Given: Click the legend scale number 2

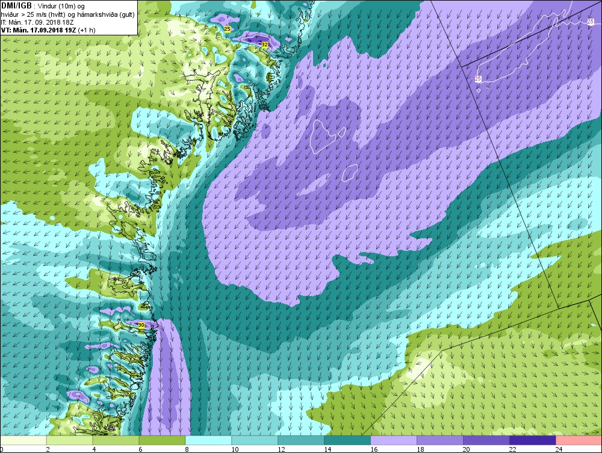Looking at the screenshot, I should click(x=48, y=449).
